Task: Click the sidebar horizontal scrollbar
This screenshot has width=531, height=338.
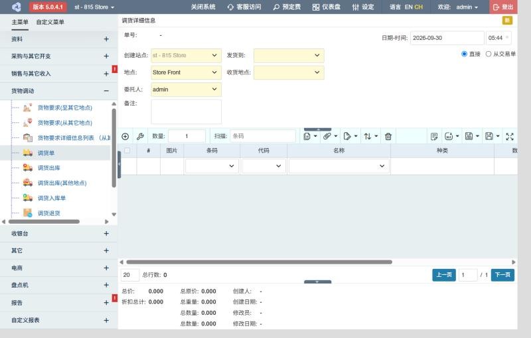Action: [44, 222]
